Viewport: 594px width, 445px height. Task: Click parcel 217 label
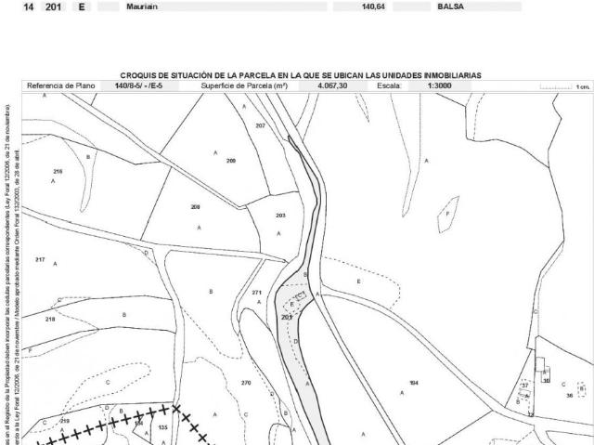(x=40, y=259)
